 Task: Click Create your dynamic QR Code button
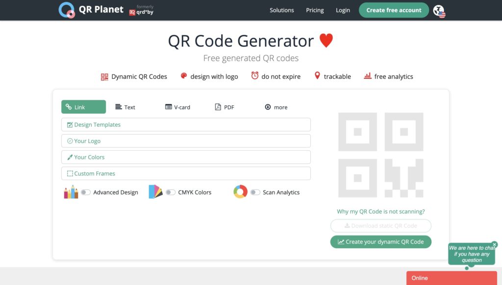coord(380,242)
